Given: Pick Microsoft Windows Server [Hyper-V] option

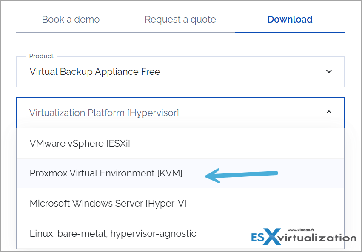Looking at the screenshot, I should coord(180,204).
